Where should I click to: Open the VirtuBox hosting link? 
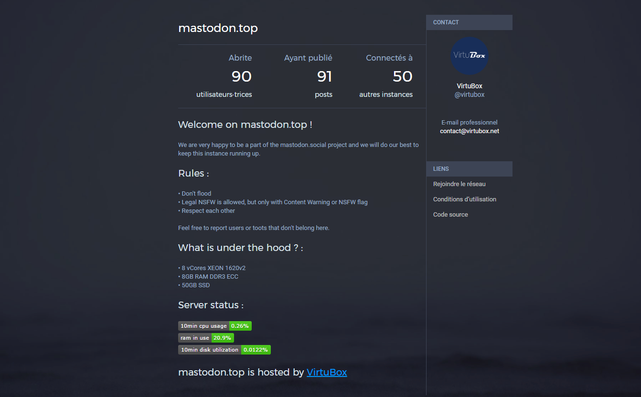[x=327, y=372]
